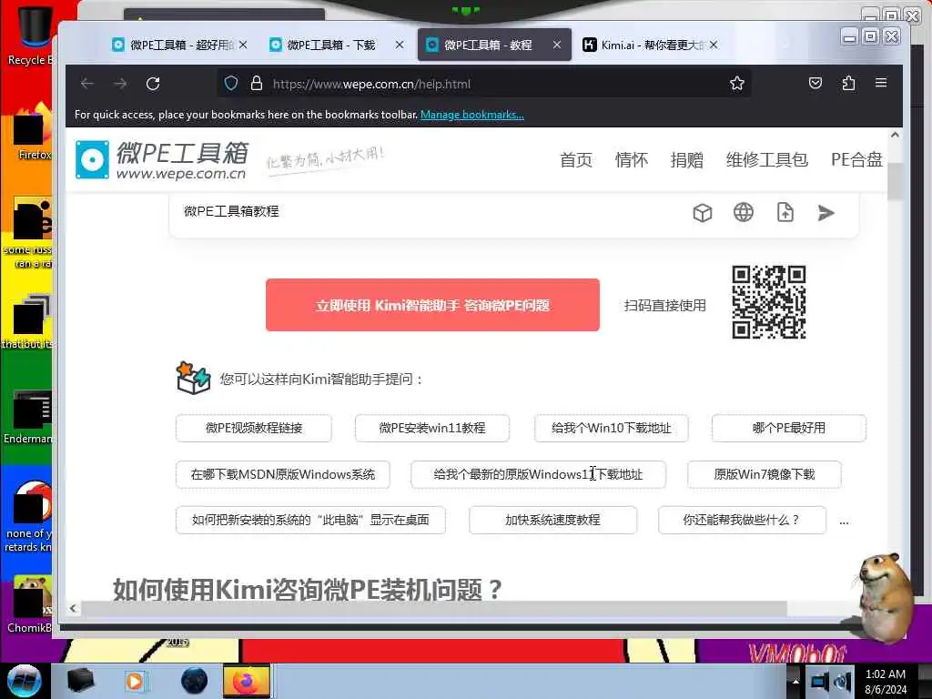Select 给我个最新的原版Windows11下载地址 suggestion
Viewport: 932px width, 699px height.
[x=538, y=474]
